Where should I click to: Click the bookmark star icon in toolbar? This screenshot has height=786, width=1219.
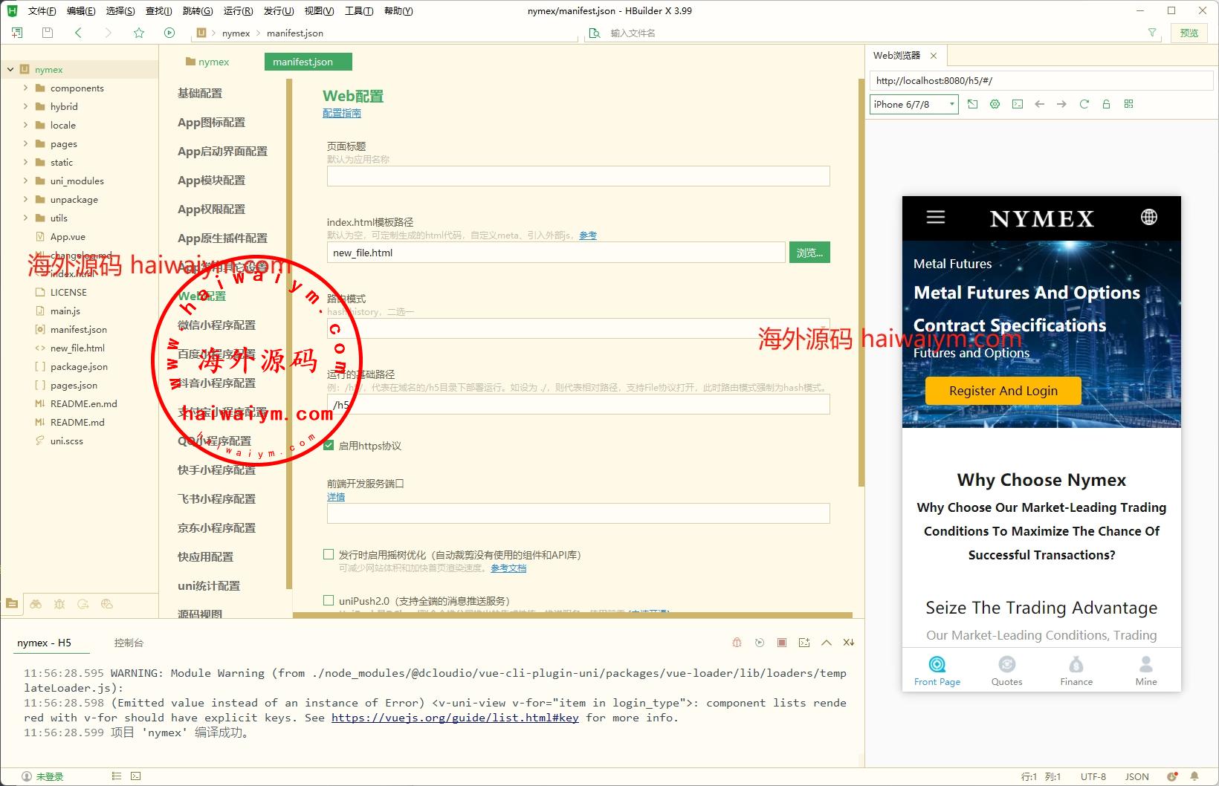[139, 33]
